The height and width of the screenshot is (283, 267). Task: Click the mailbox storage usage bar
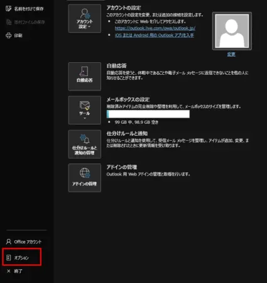pyautogui.click(x=148, y=114)
